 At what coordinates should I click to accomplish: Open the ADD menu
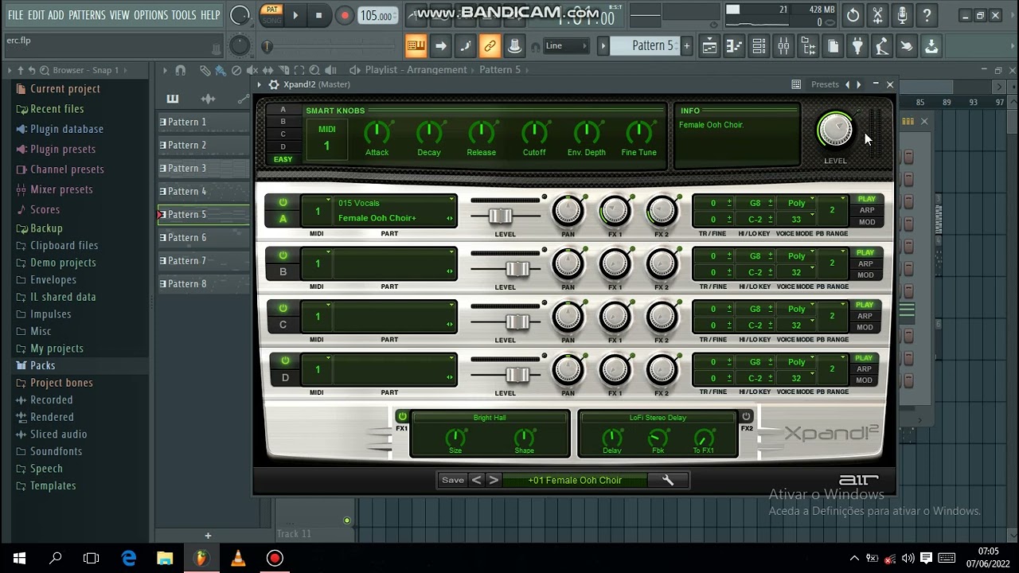(56, 15)
